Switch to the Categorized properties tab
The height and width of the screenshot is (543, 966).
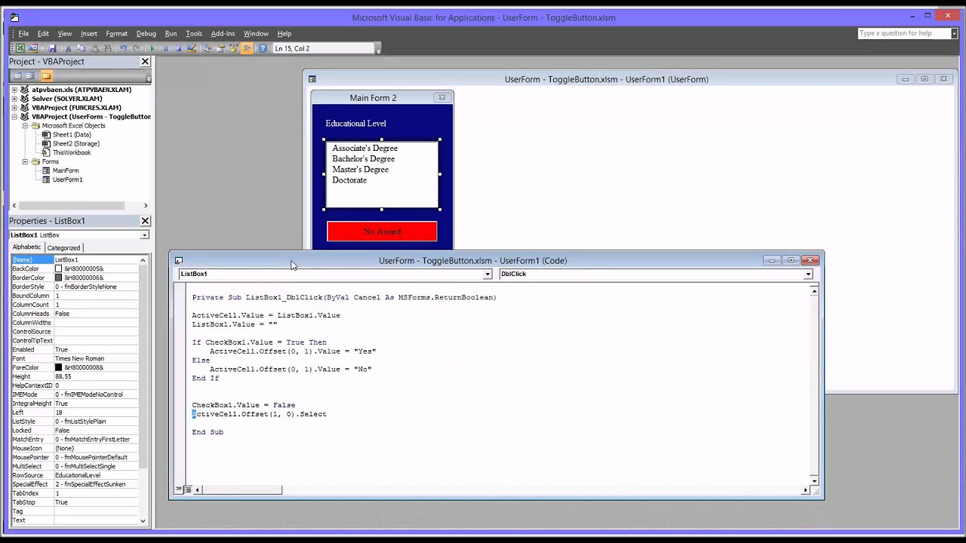coord(63,247)
